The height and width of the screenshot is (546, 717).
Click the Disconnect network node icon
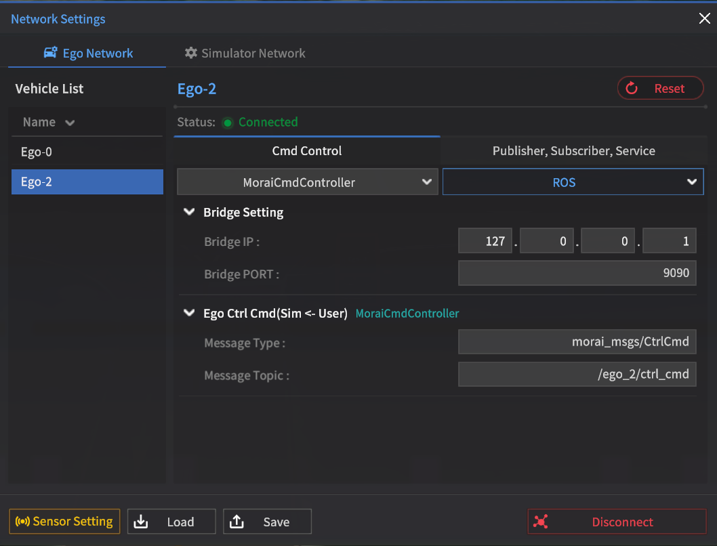540,522
